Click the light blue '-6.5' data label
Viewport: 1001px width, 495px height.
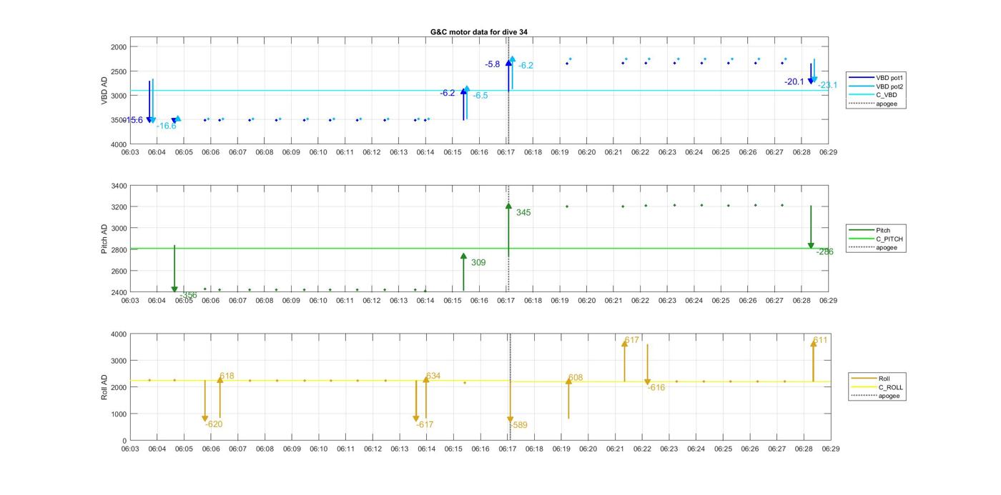(x=480, y=96)
